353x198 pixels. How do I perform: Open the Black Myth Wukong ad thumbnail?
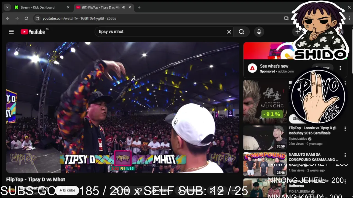pos(265,102)
